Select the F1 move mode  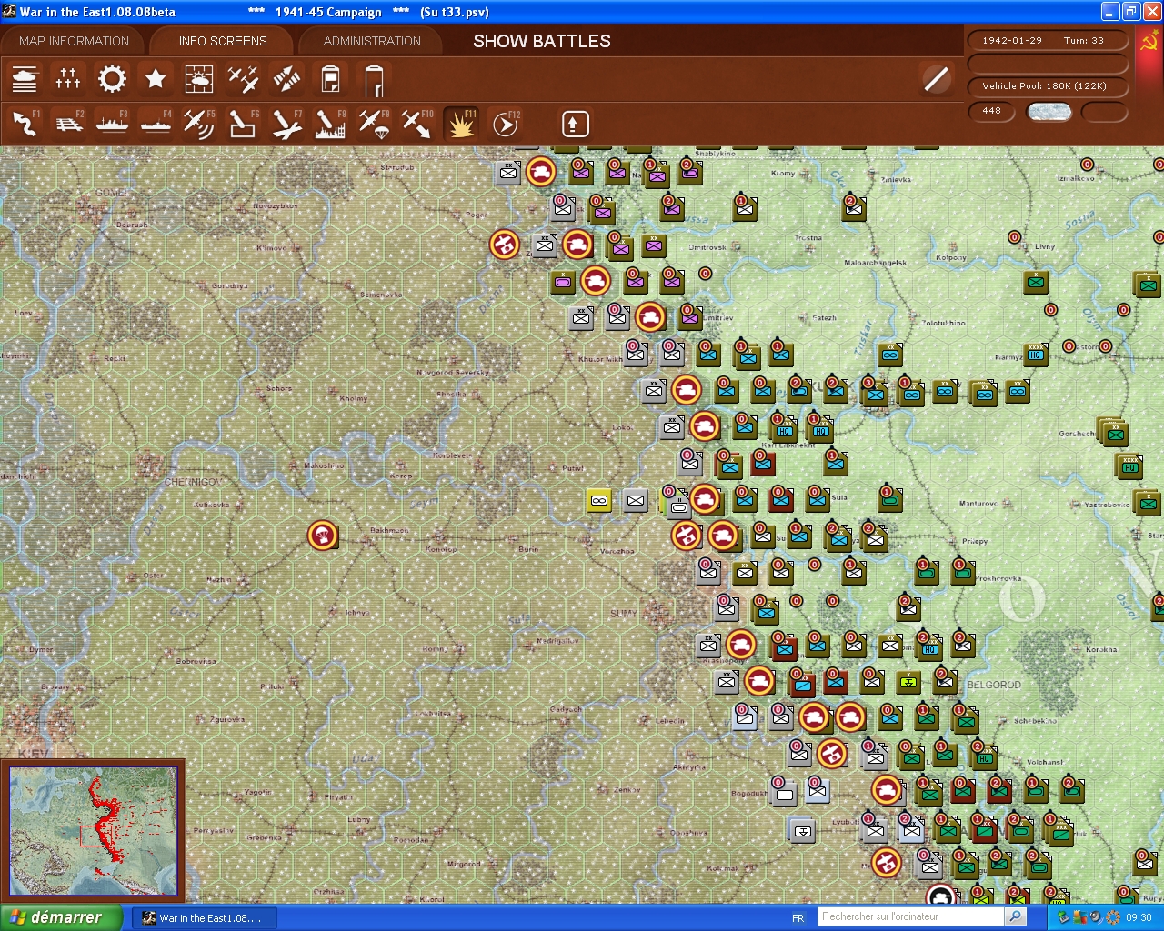[x=25, y=123]
